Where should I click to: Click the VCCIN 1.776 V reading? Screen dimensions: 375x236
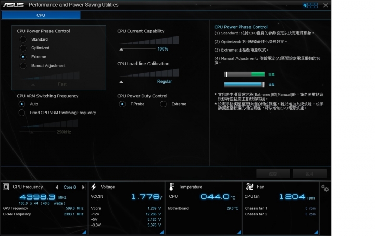pyautogui.click(x=147, y=197)
